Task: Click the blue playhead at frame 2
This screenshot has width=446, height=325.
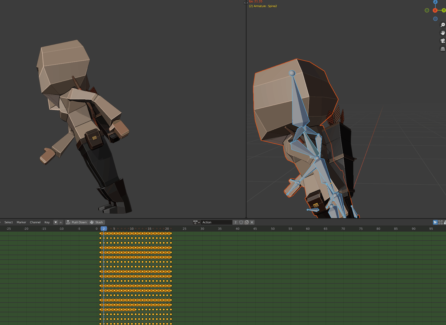Action: pyautogui.click(x=104, y=229)
